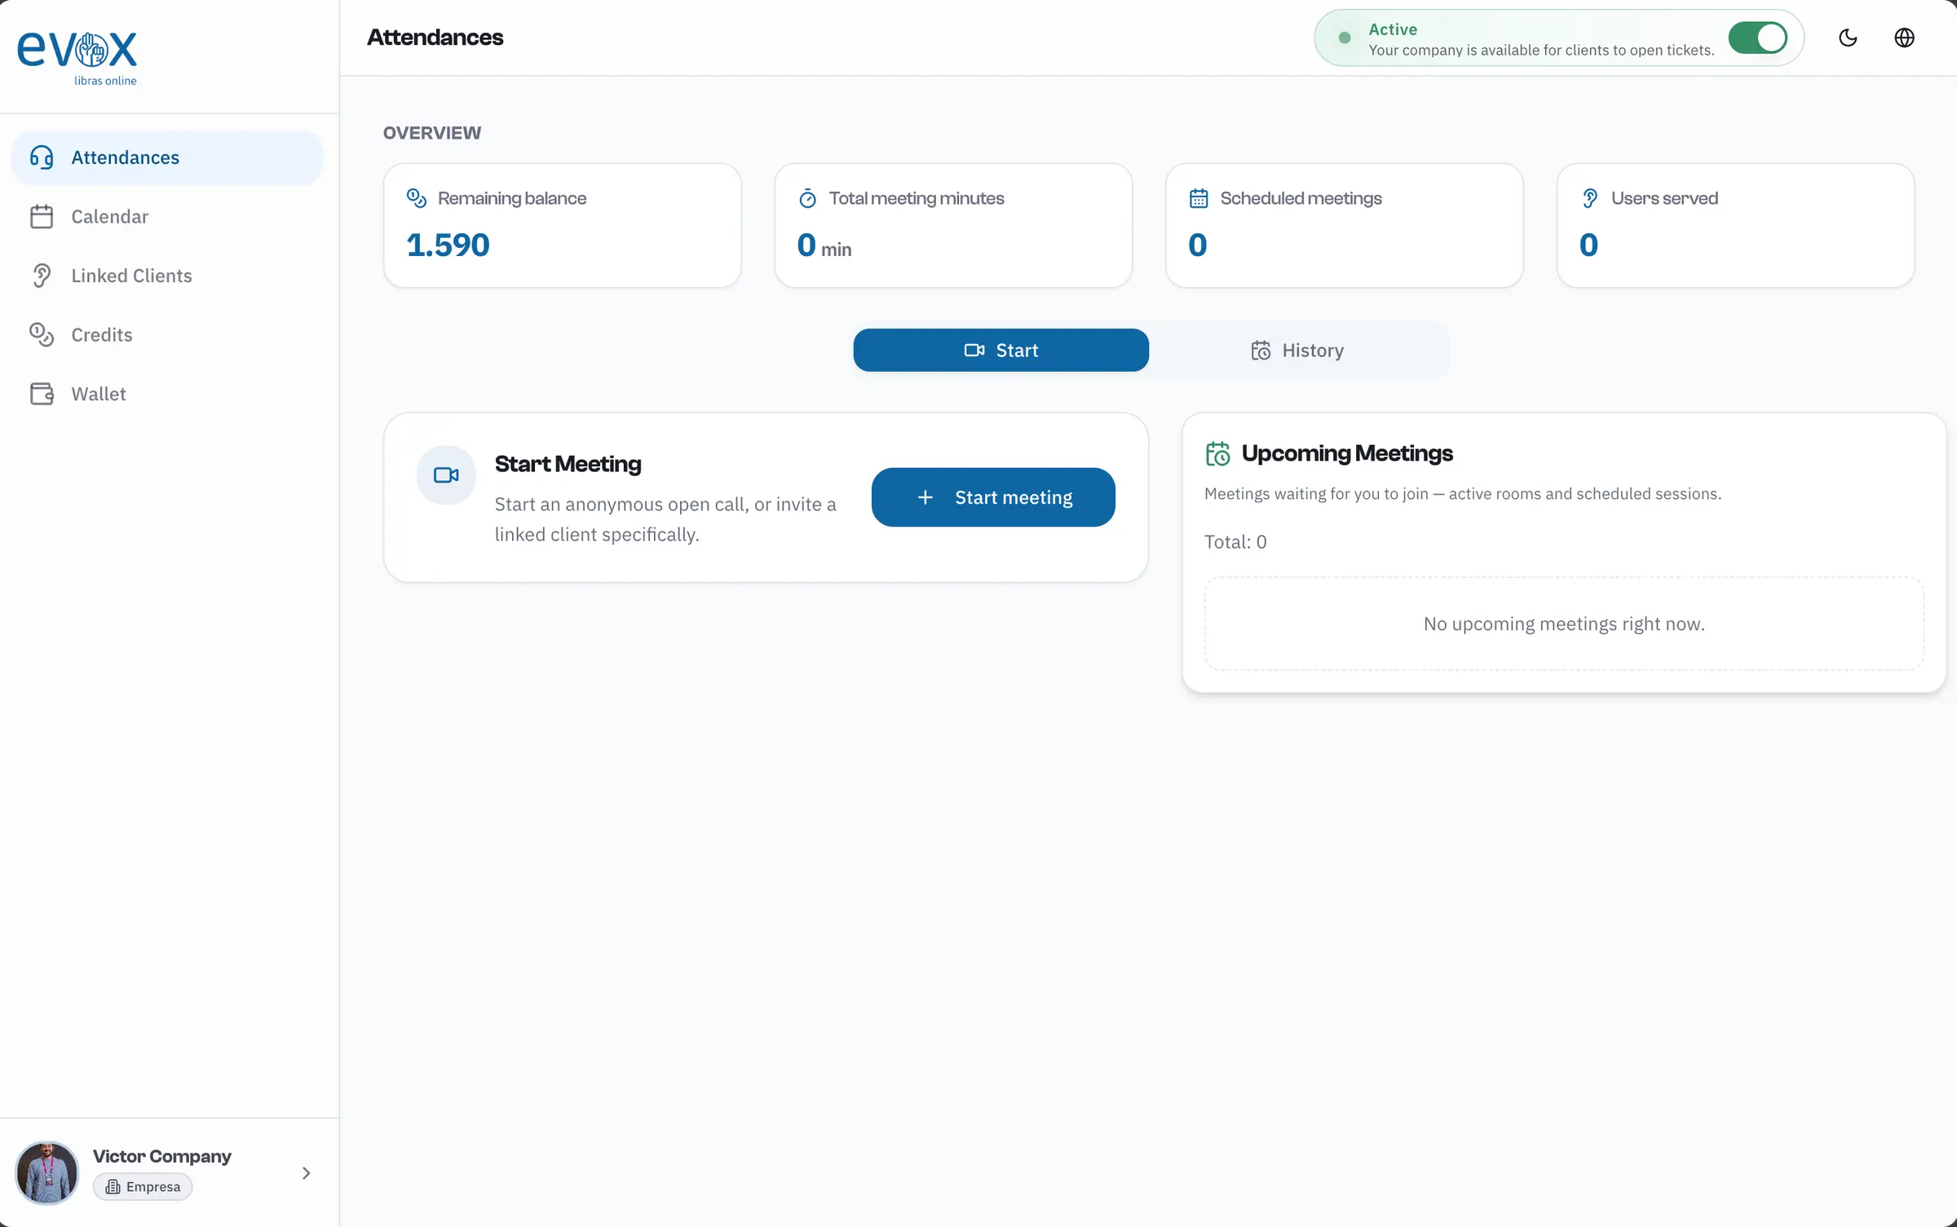Click the Evox libras online logo
Image resolution: width=1957 pixels, height=1227 pixels.
coord(77,58)
